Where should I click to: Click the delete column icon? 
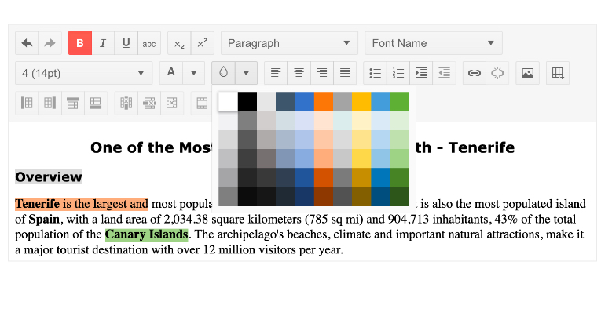pos(126,103)
